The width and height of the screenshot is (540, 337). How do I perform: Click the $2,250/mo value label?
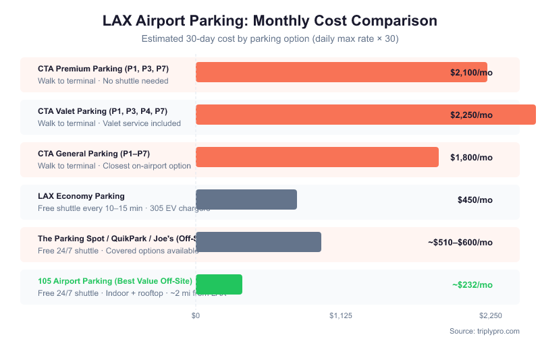coord(471,115)
